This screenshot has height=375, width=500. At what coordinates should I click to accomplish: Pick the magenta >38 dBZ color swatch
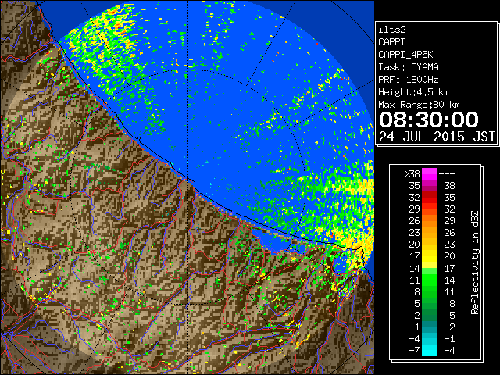click(430, 174)
